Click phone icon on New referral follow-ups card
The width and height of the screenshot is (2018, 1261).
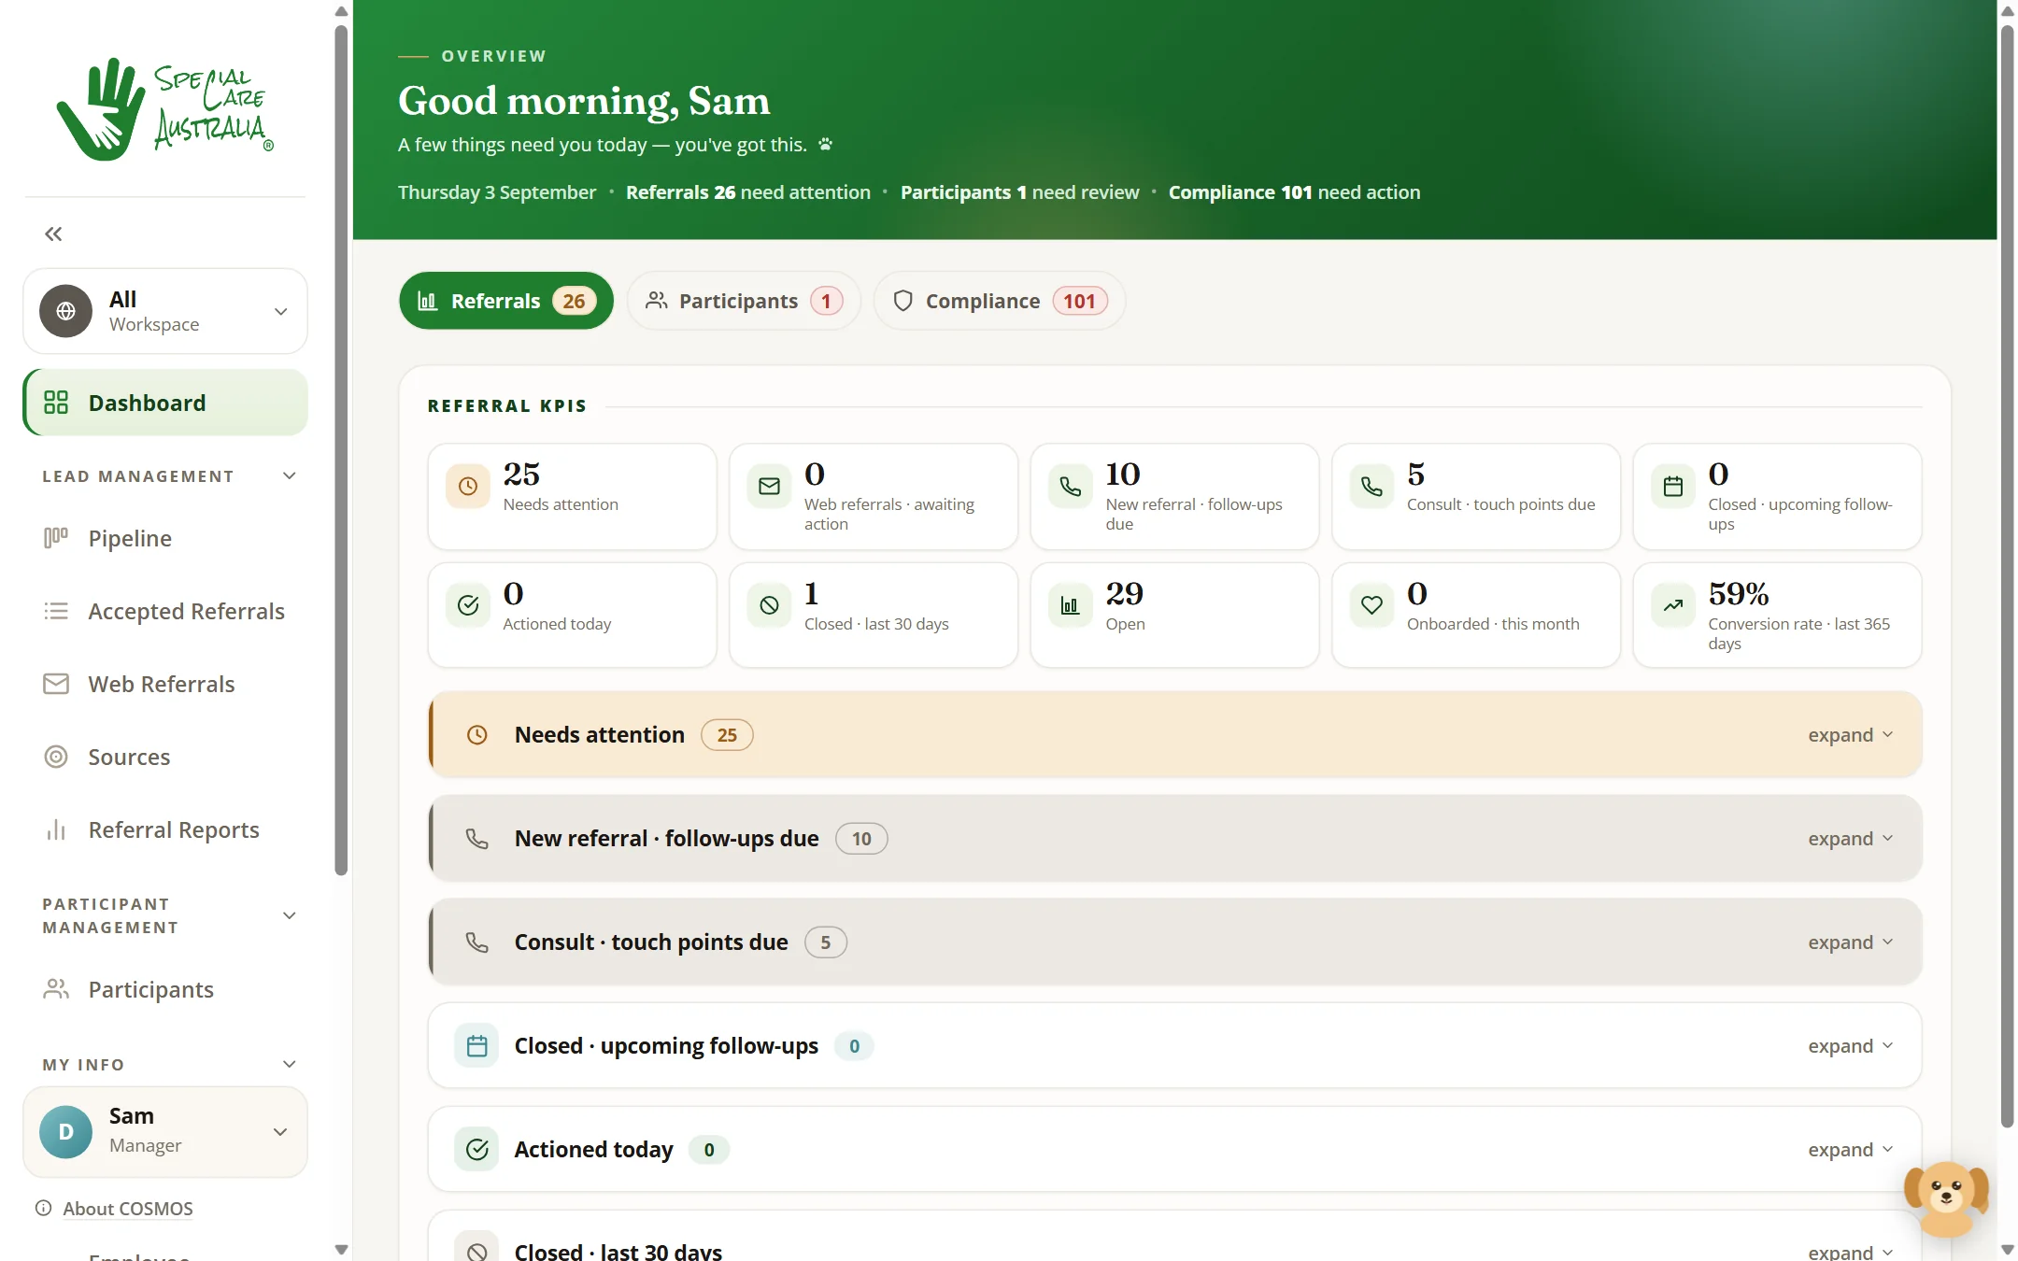[1071, 486]
